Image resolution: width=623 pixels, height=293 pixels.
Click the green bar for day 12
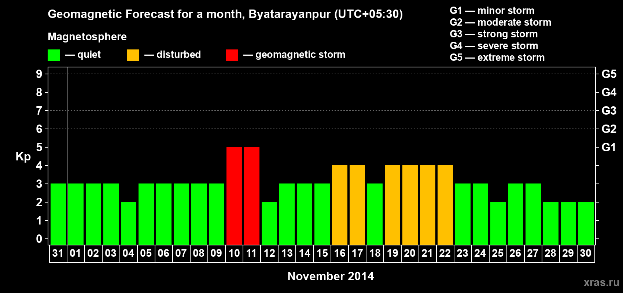point(269,223)
